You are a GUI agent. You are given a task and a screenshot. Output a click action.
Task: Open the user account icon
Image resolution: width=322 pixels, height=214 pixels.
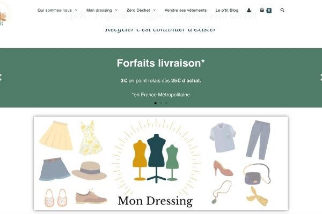[249, 10]
